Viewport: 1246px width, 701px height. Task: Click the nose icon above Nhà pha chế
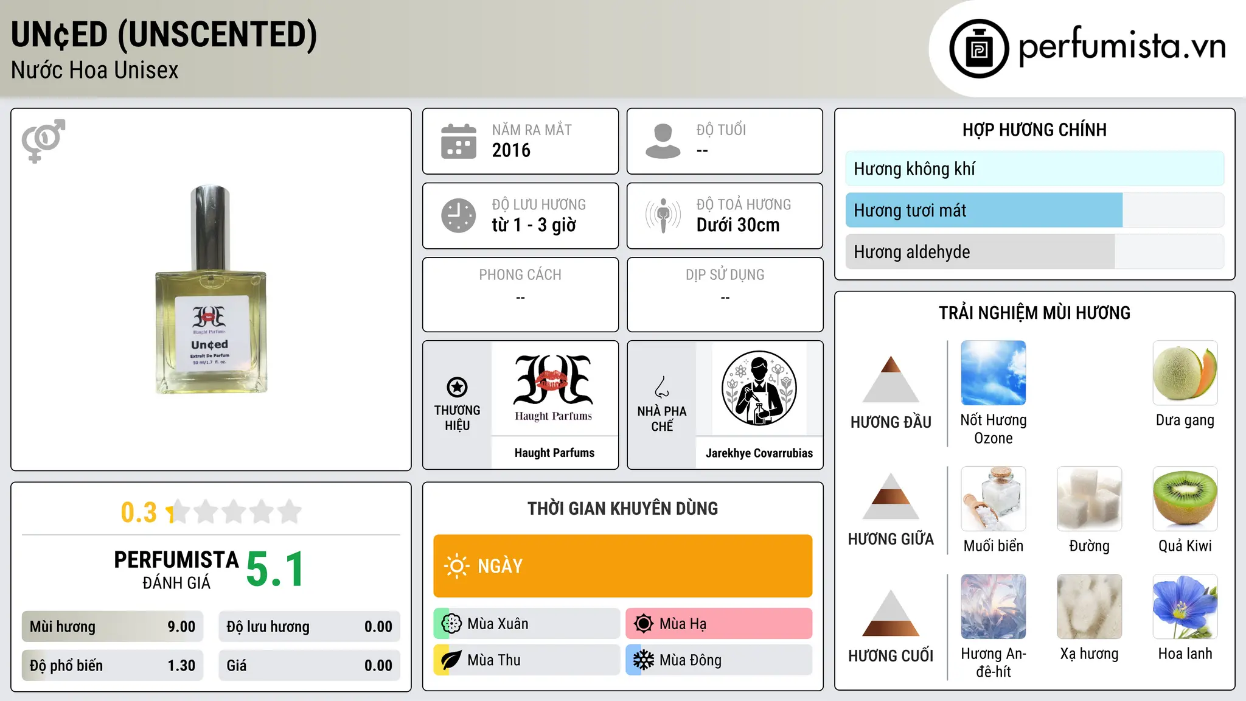(x=662, y=387)
